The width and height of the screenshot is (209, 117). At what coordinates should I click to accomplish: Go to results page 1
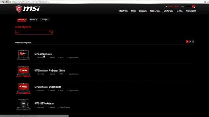(x=187, y=42)
